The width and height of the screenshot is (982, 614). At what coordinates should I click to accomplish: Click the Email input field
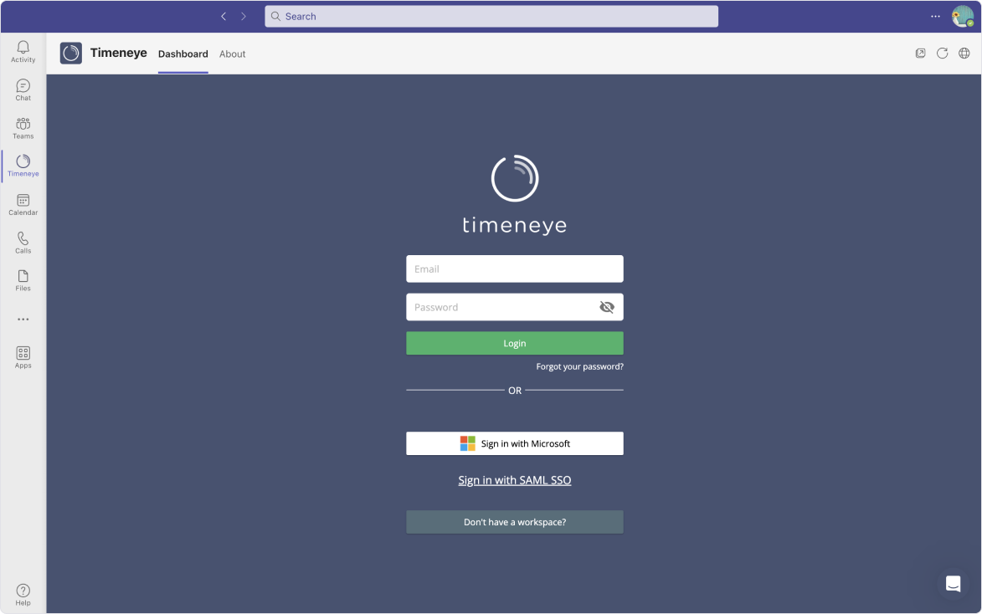[x=514, y=269]
